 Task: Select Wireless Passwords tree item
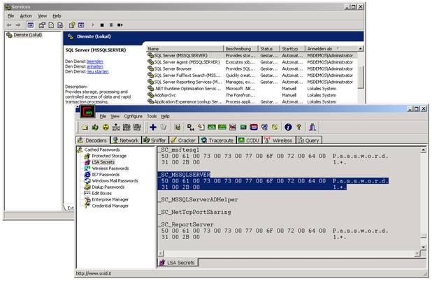tap(110, 168)
